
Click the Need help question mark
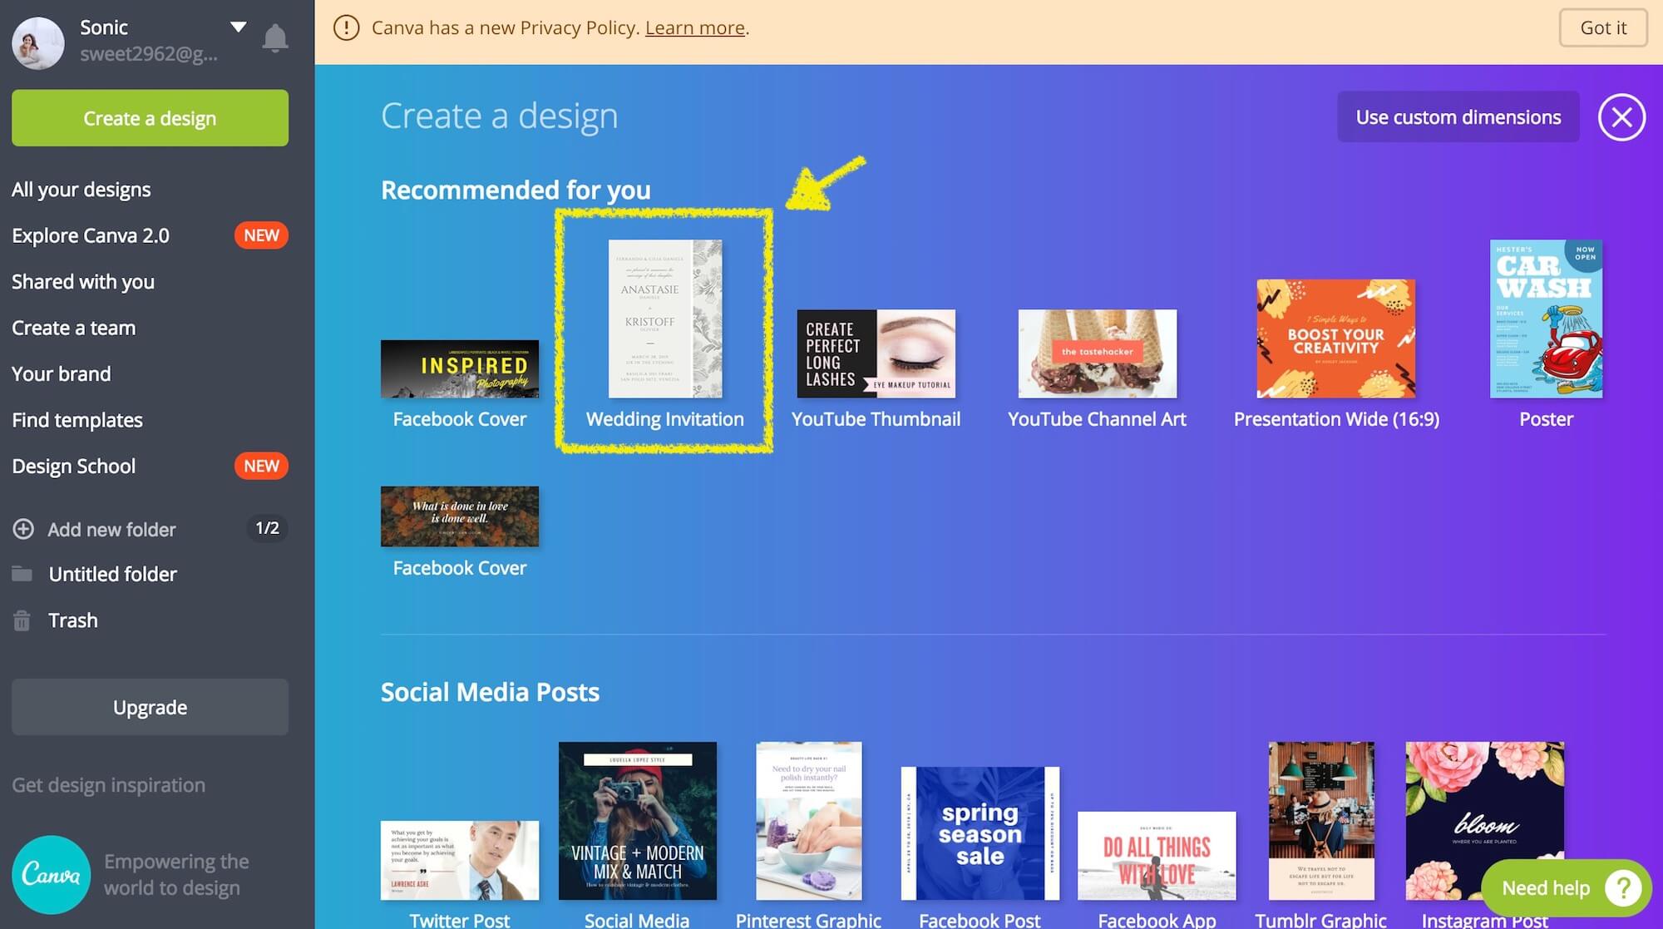1622,888
